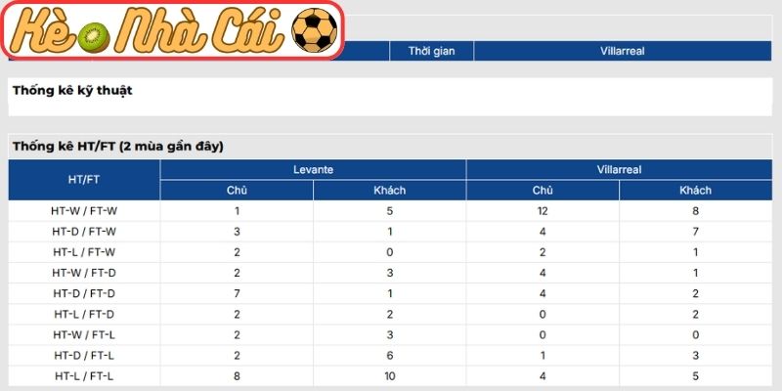Click the HT-W / FT-W row label
782x391 pixels.
(84, 210)
